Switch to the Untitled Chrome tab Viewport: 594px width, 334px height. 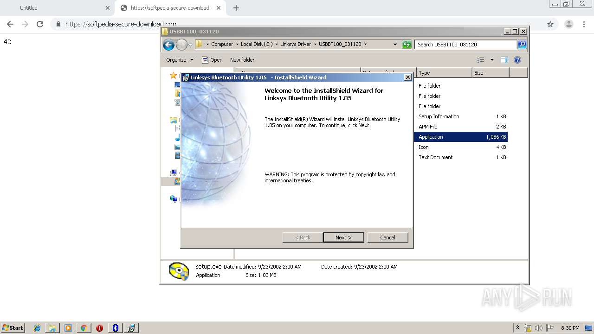(57, 8)
